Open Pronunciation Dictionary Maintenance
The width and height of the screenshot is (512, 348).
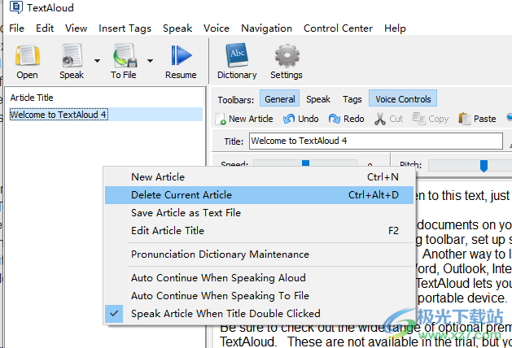pyautogui.click(x=260, y=254)
